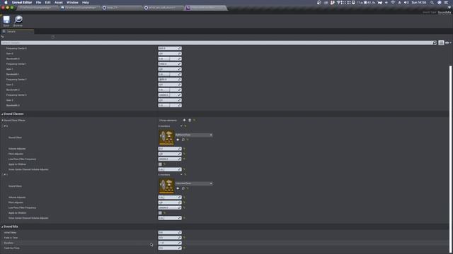Click the Bandwidth 3 slider field
Viewport: 453px width, 254px height.
(170, 105)
